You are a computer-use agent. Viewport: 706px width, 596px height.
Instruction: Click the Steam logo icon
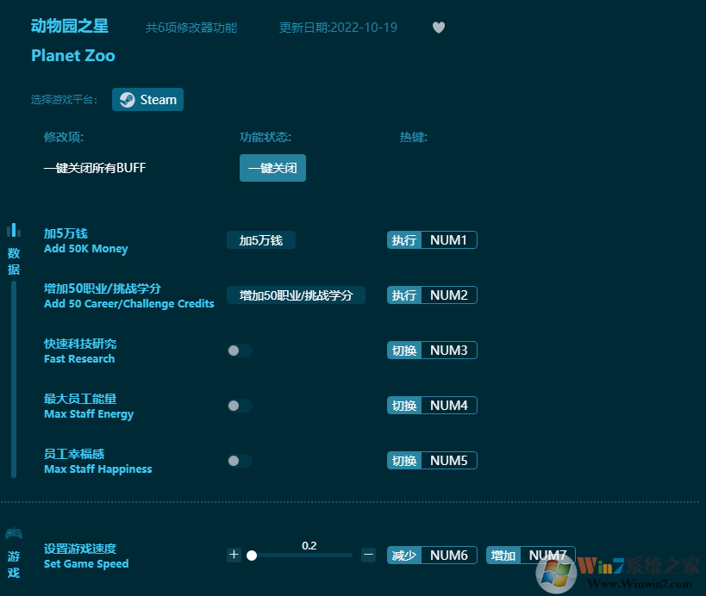tap(127, 99)
